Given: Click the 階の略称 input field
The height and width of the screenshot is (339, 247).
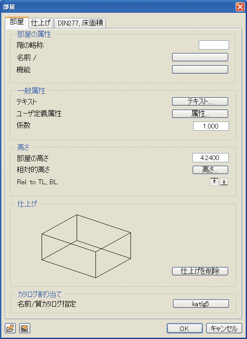Looking at the screenshot, I should click(x=214, y=45).
